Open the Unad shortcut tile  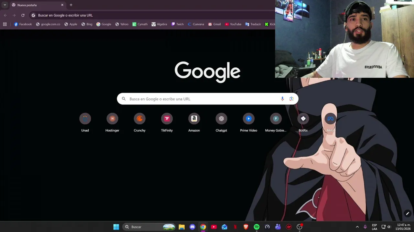[85, 122]
